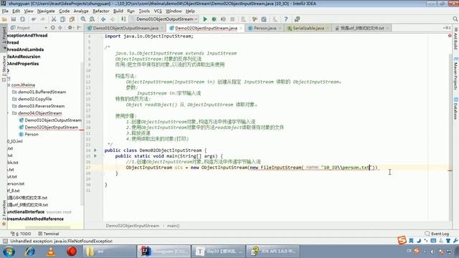Open the Event Log
This screenshot has height=258, width=459.
(x=437, y=234)
